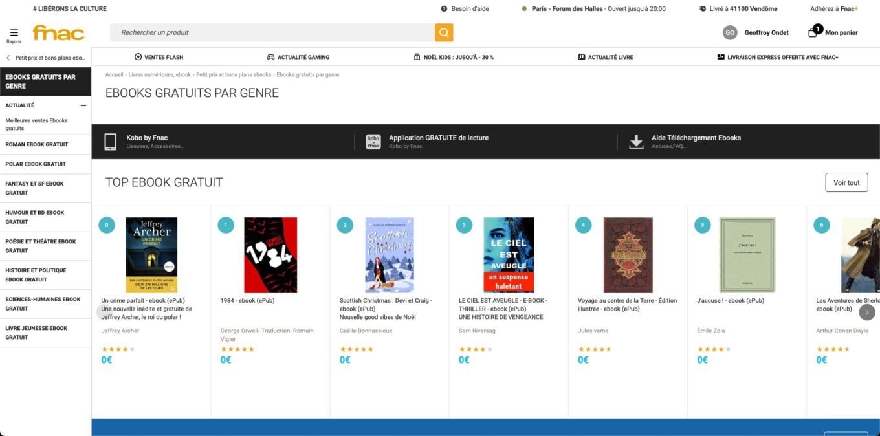The height and width of the screenshot is (436, 880).
Task: Go to the Fnac homepage logo
Action: click(x=58, y=32)
